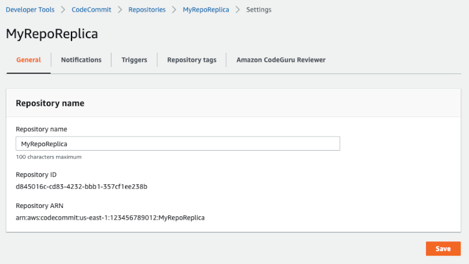
Task: Select the Repository ARN value text
Action: coord(110,218)
